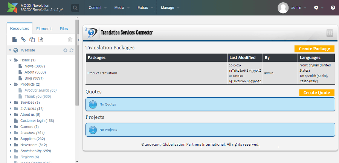Image resolution: width=339 pixels, height=163 pixels.
Task: Switch to the Elements tab
Action: coord(44,29)
